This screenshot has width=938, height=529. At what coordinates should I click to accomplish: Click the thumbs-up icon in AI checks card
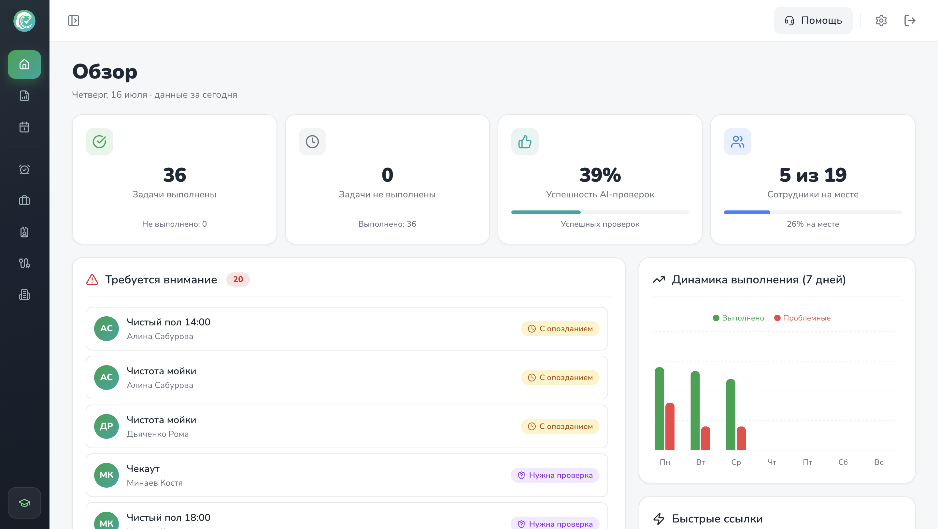point(525,142)
